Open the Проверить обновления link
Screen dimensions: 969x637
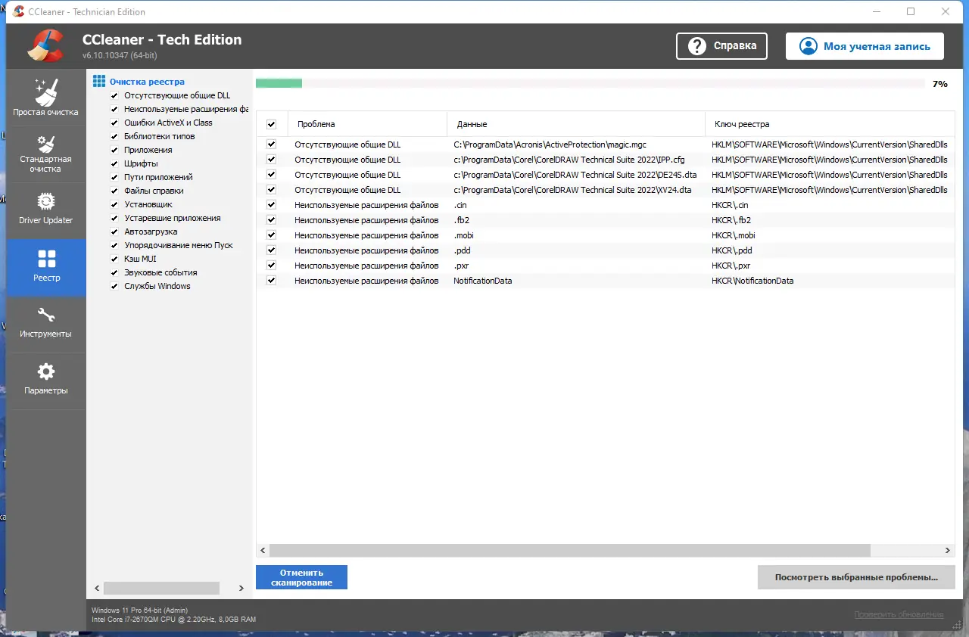(898, 614)
